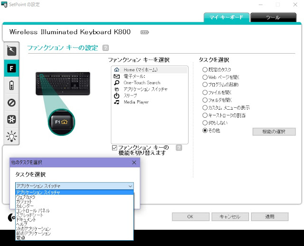
Task: Click the keyboard device icon beside K800 title
Action: [x=144, y=32]
